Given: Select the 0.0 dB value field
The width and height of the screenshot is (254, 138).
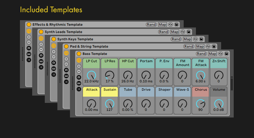Looking at the screenshot, I should (219, 109).
